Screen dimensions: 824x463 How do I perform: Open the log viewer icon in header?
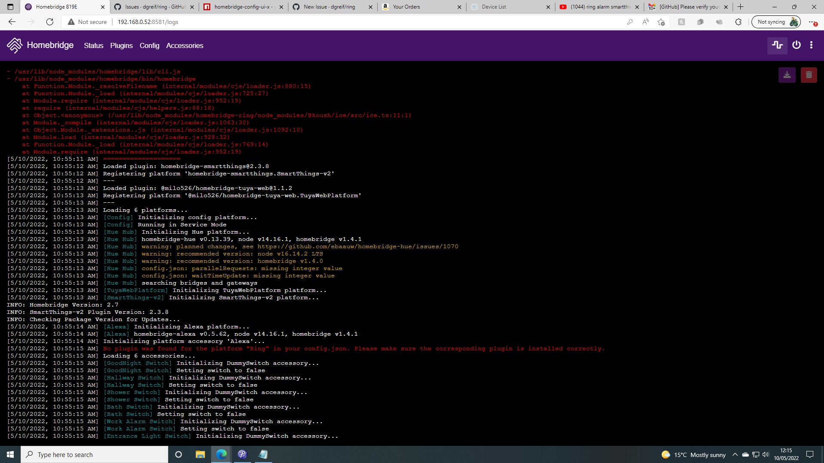[777, 45]
